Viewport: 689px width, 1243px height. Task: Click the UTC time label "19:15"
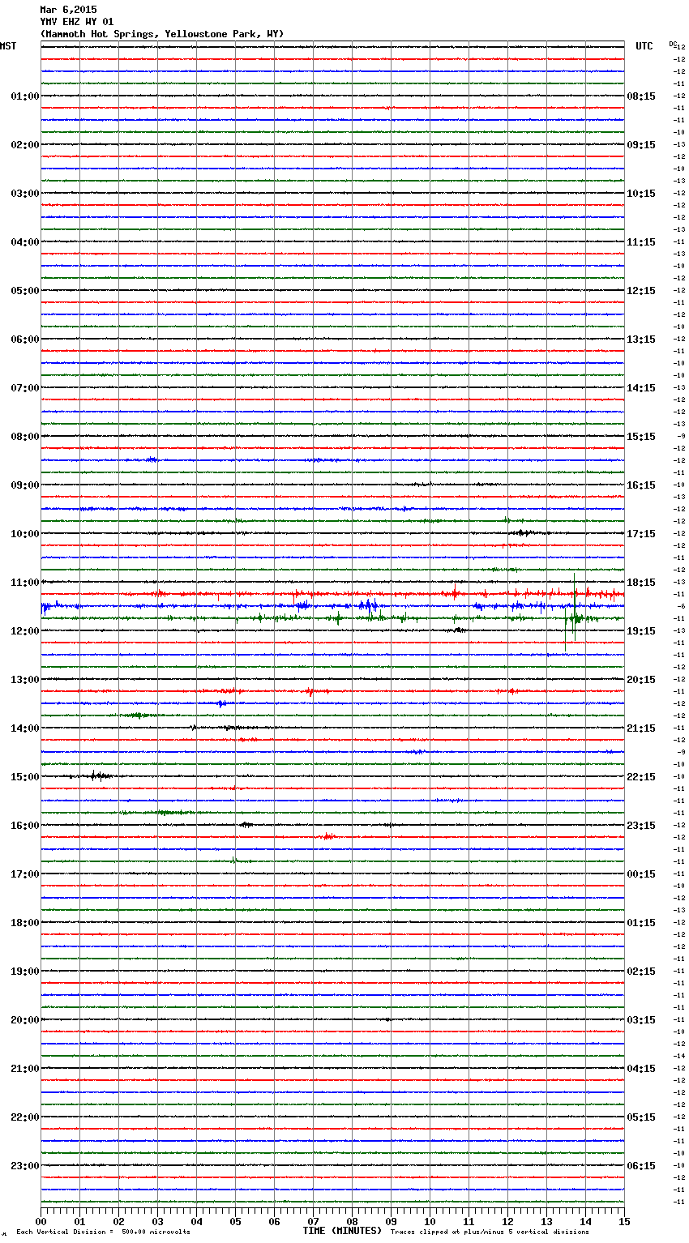(641, 631)
